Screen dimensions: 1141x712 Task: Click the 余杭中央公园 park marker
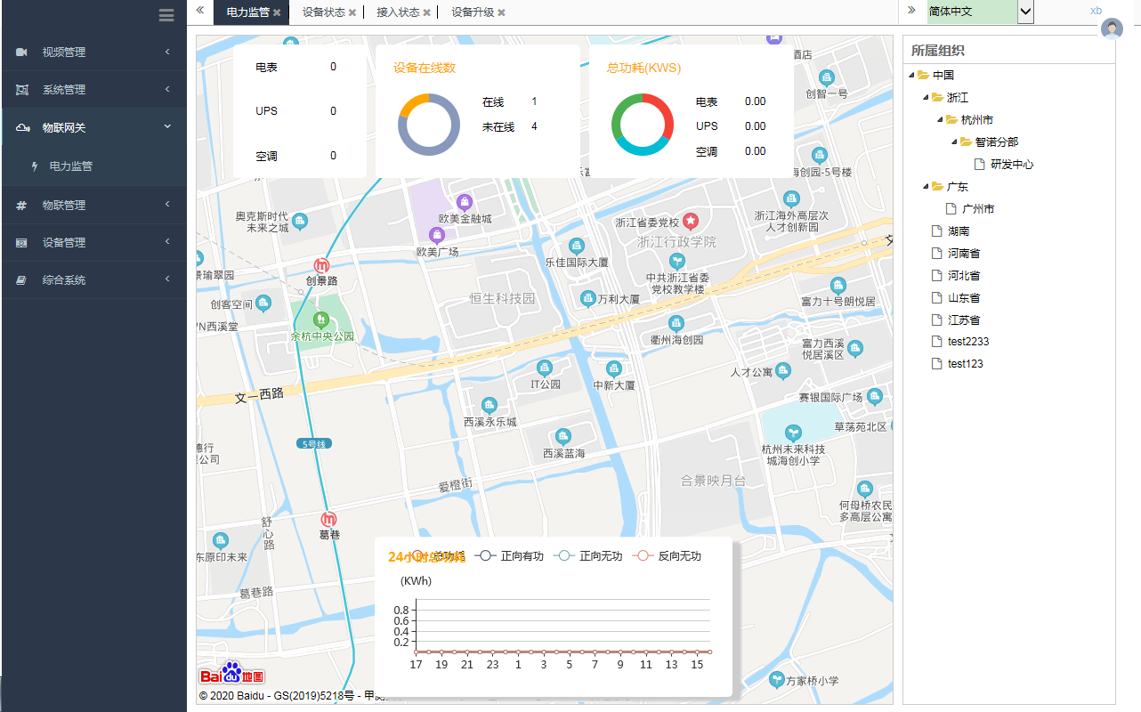click(321, 320)
